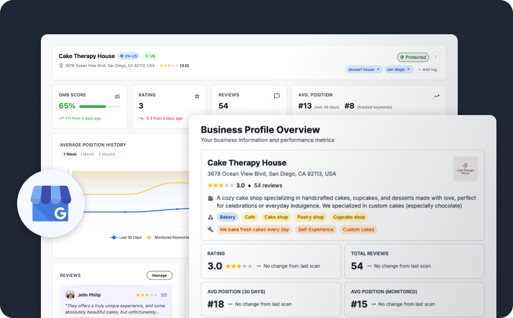Click the We bake fresh cakes every day tag
Viewport: 513px width, 318px height.
coord(254,230)
